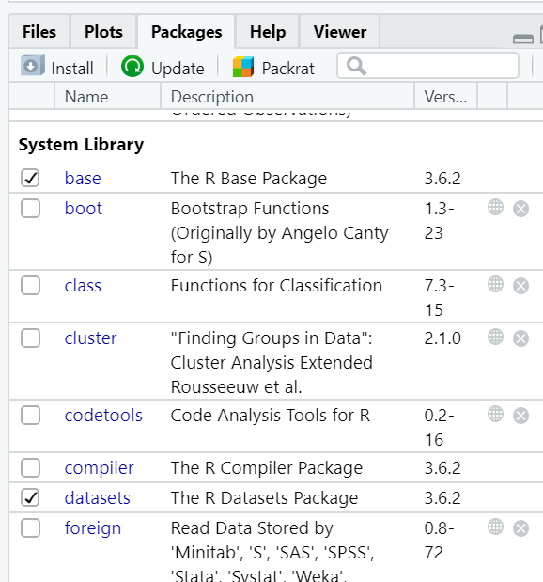Remove the cluster package via X icon
The width and height of the screenshot is (543, 582).
[x=520, y=338]
